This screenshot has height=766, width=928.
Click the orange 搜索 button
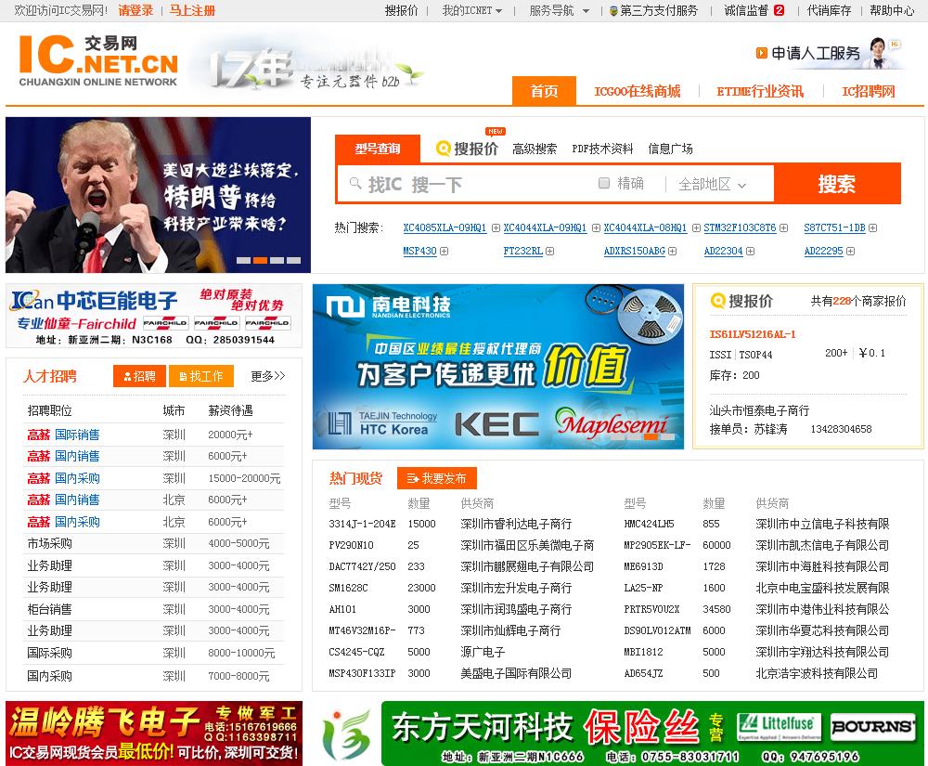[x=837, y=184]
